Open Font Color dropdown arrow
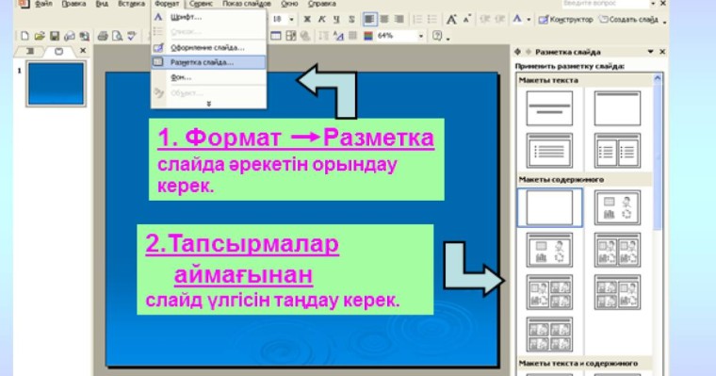The width and height of the screenshot is (716, 376). pos(529,20)
